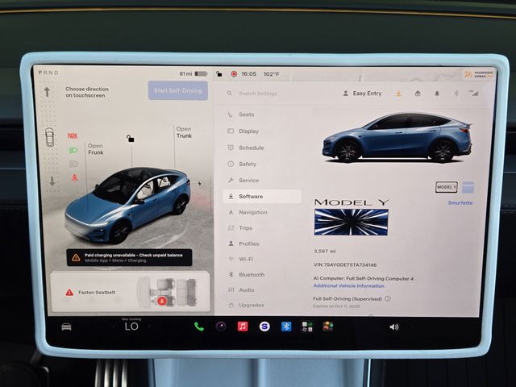Tap the blue Model Y side image
Screen dimensions: 516x387
(x=397, y=138)
